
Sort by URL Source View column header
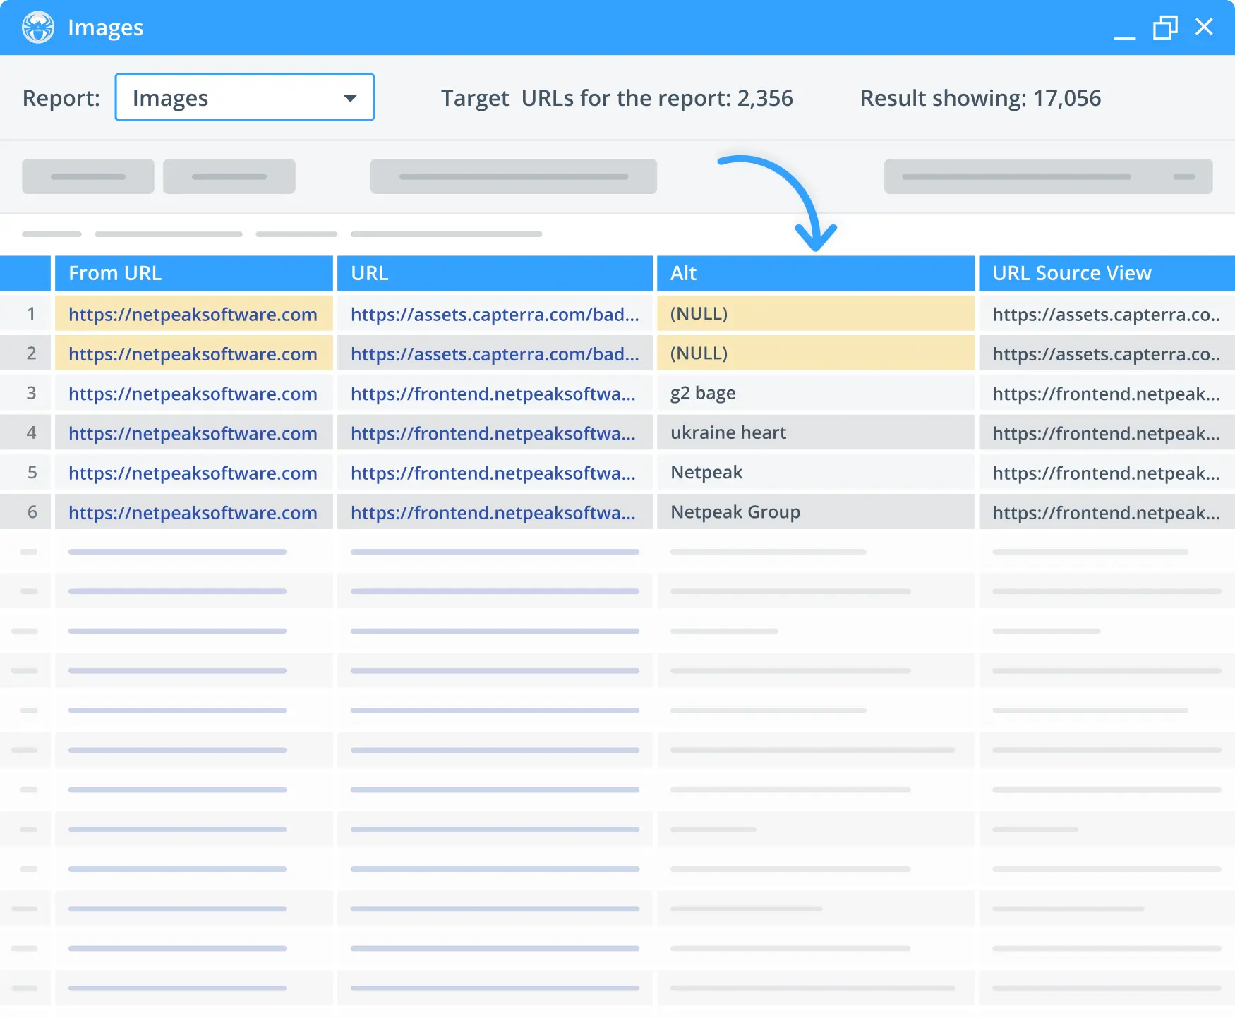(1107, 273)
